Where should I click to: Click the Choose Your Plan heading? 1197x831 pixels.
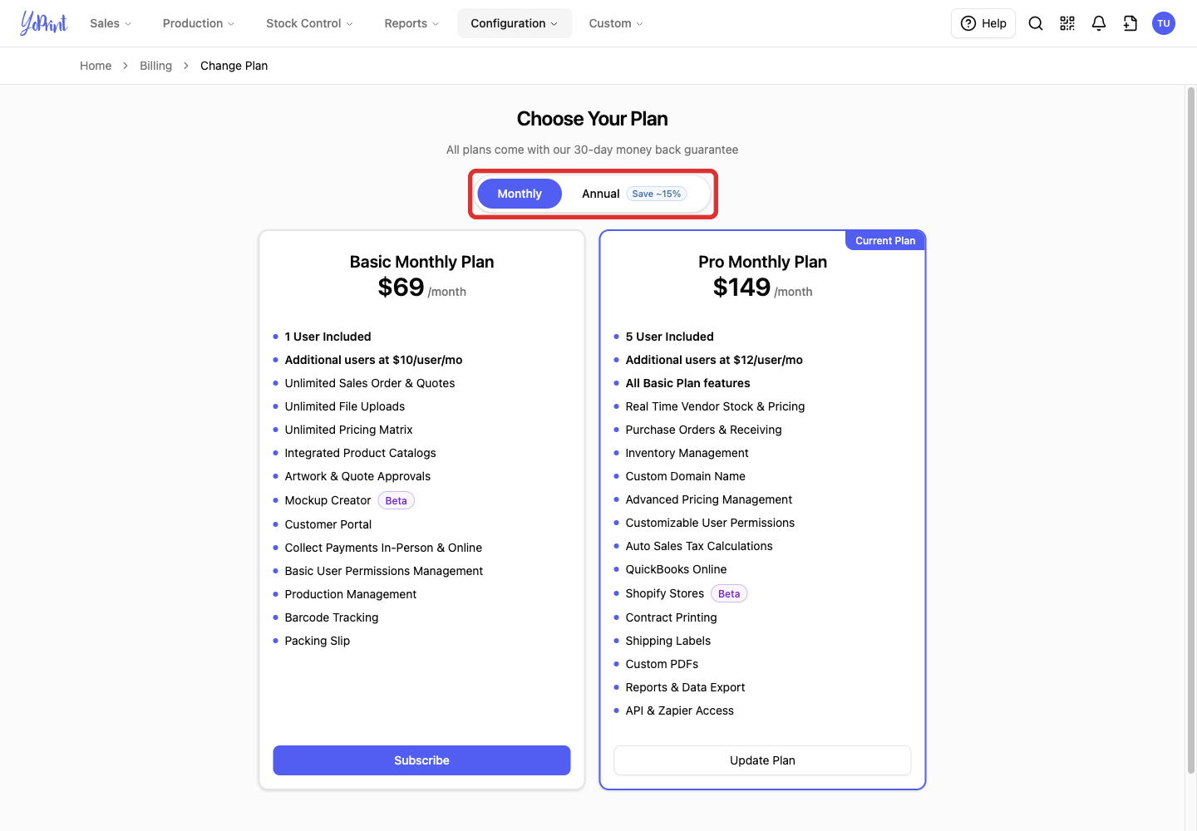tap(592, 119)
